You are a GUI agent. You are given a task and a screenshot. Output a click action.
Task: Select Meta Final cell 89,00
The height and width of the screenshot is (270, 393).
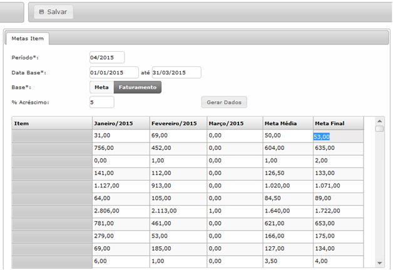click(338, 198)
